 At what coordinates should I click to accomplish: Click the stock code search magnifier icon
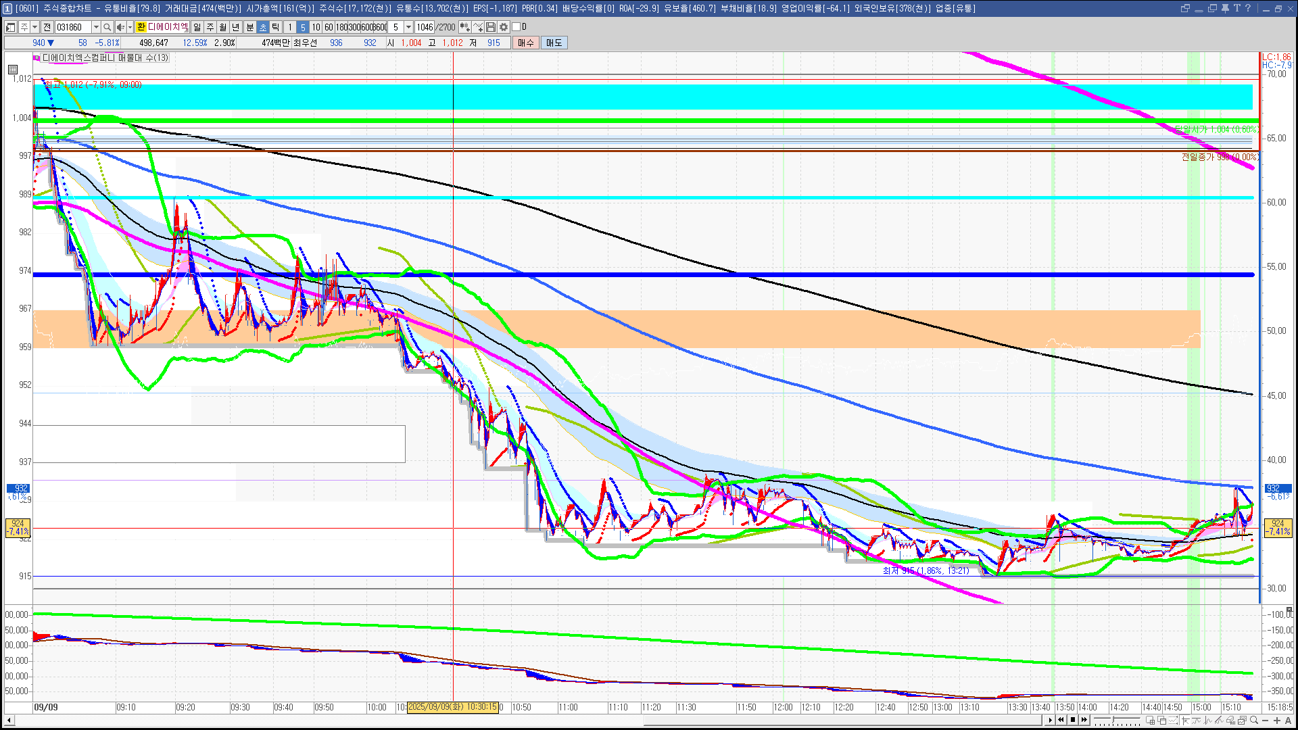coord(107,27)
